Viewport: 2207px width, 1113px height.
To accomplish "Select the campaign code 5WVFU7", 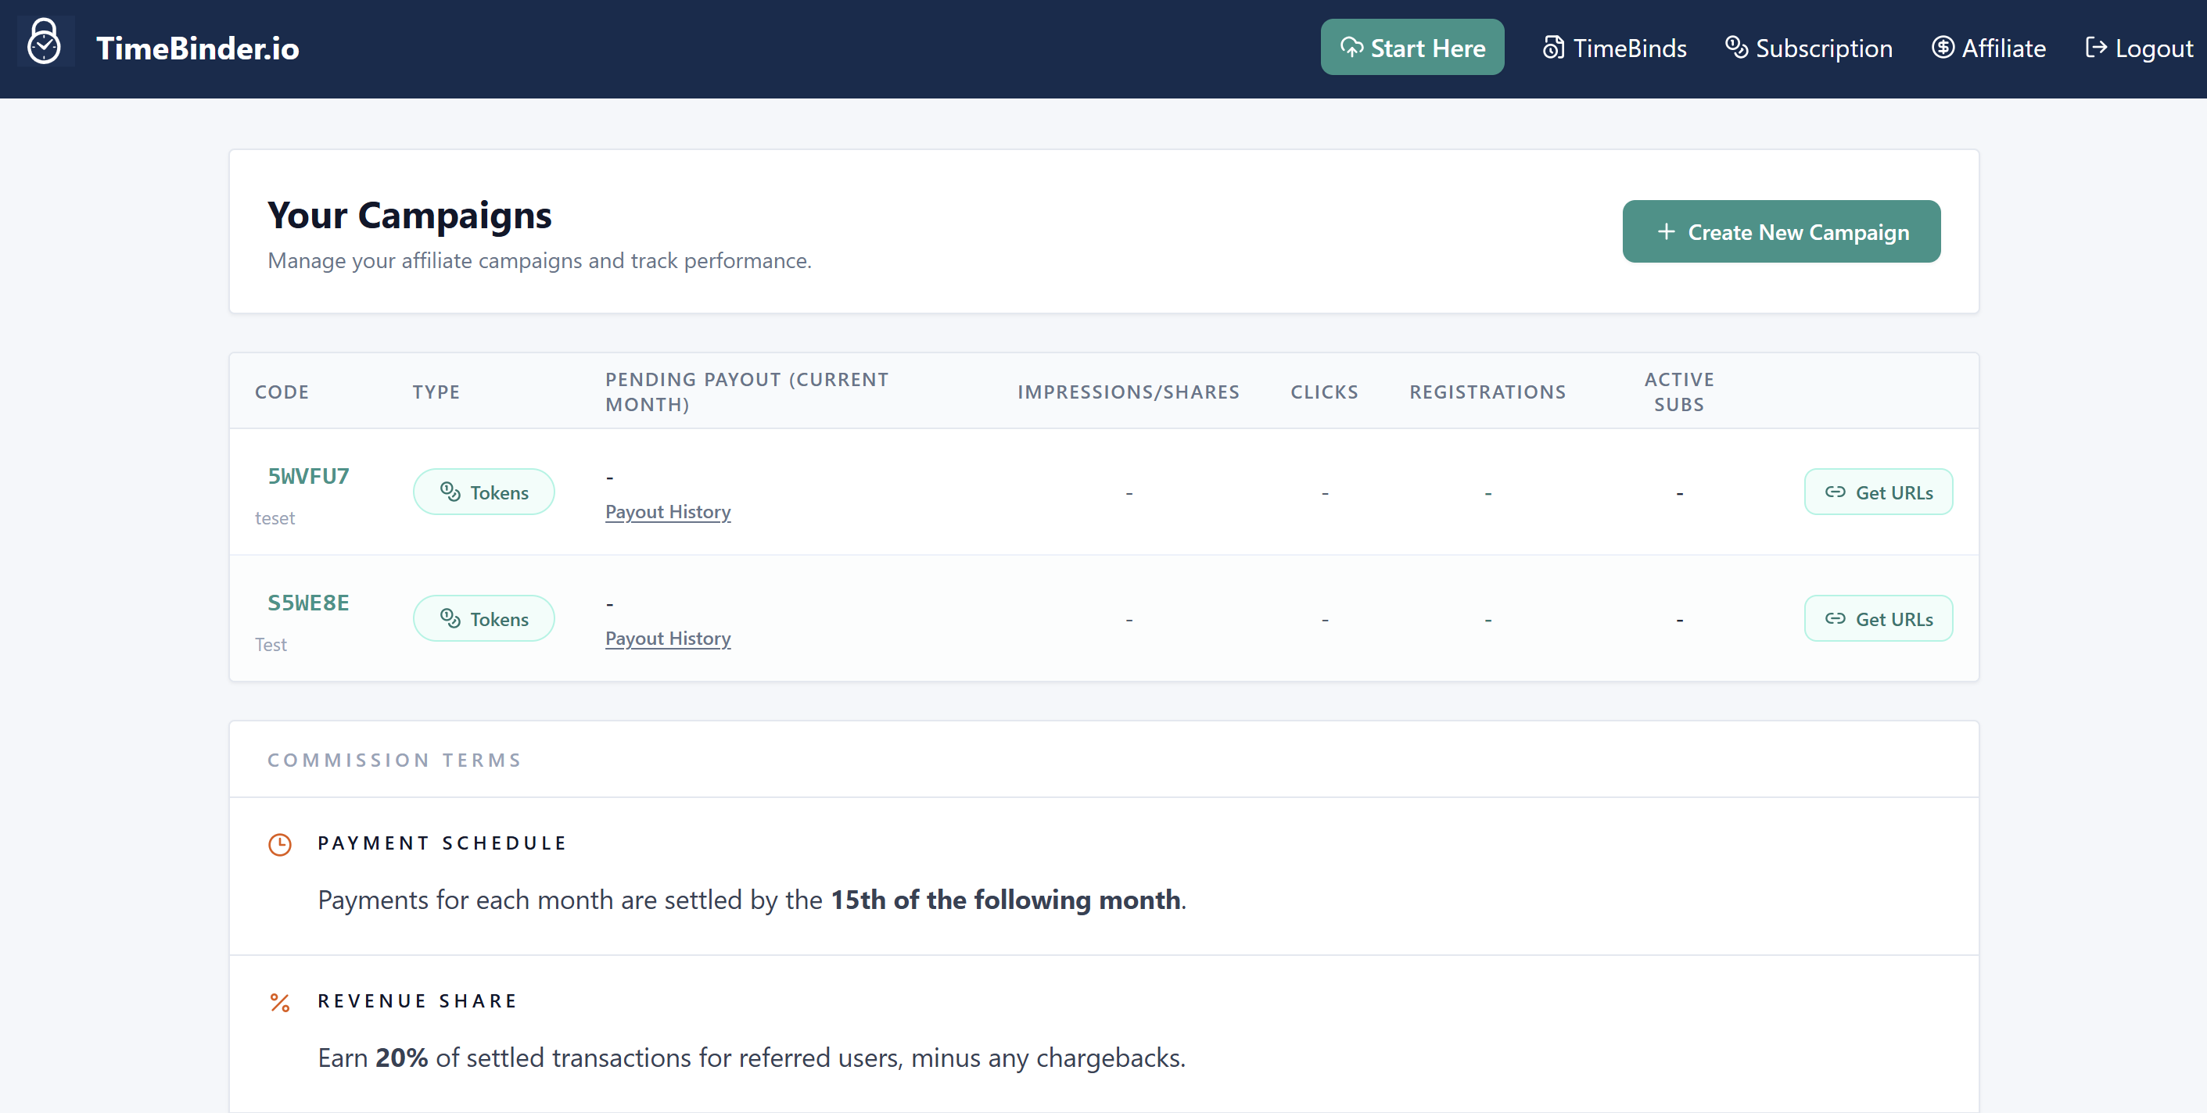I will tap(308, 476).
